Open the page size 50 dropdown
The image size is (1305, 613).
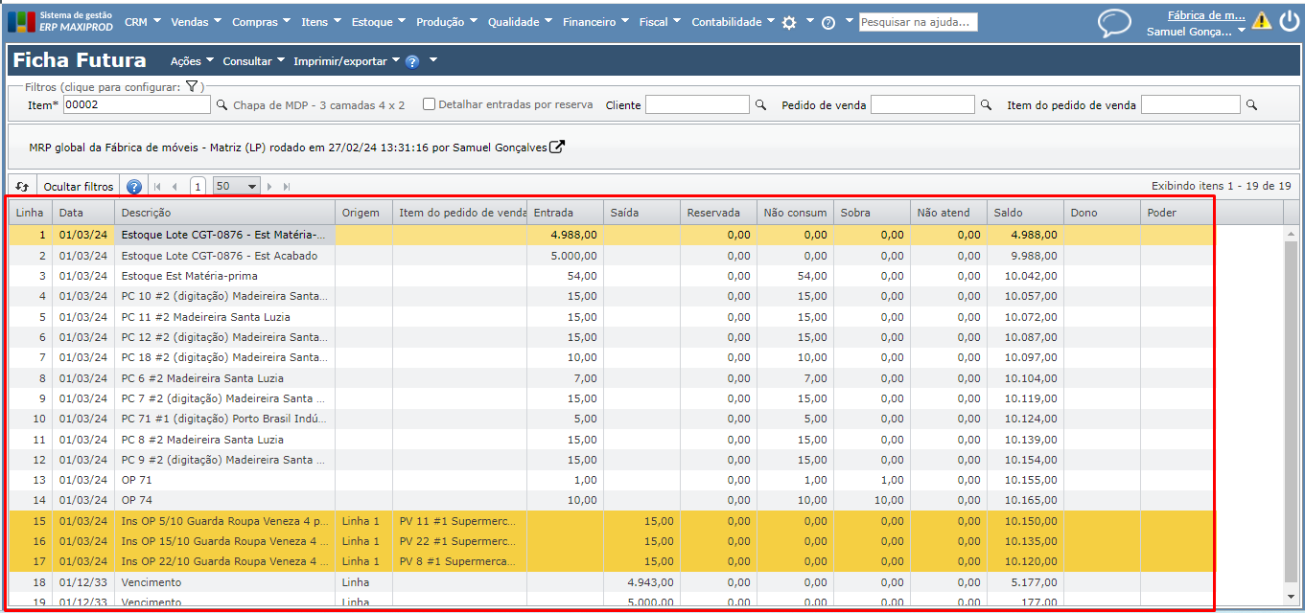pos(236,187)
